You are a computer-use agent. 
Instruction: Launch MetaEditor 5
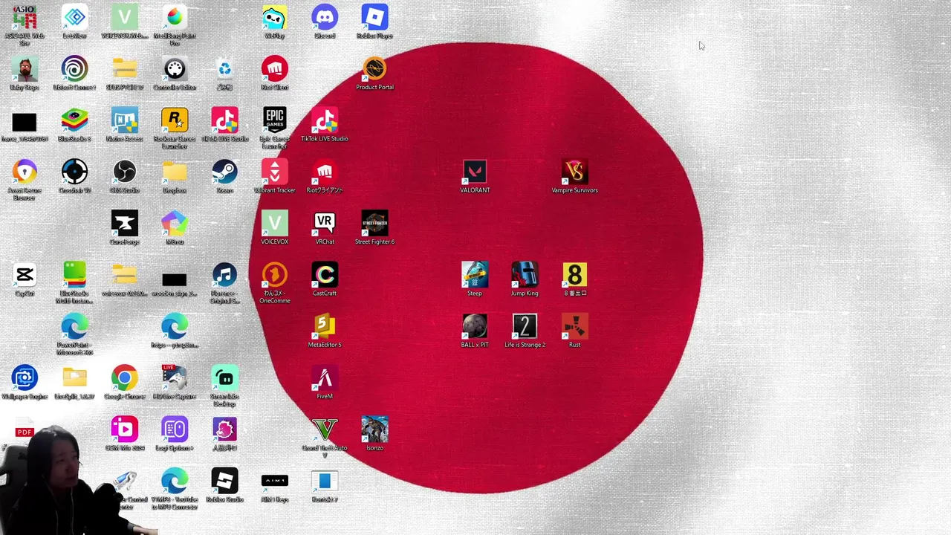(x=325, y=327)
